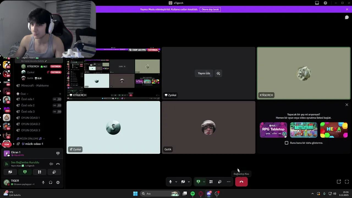Open microphone input options arrow

pyautogui.click(x=176, y=182)
